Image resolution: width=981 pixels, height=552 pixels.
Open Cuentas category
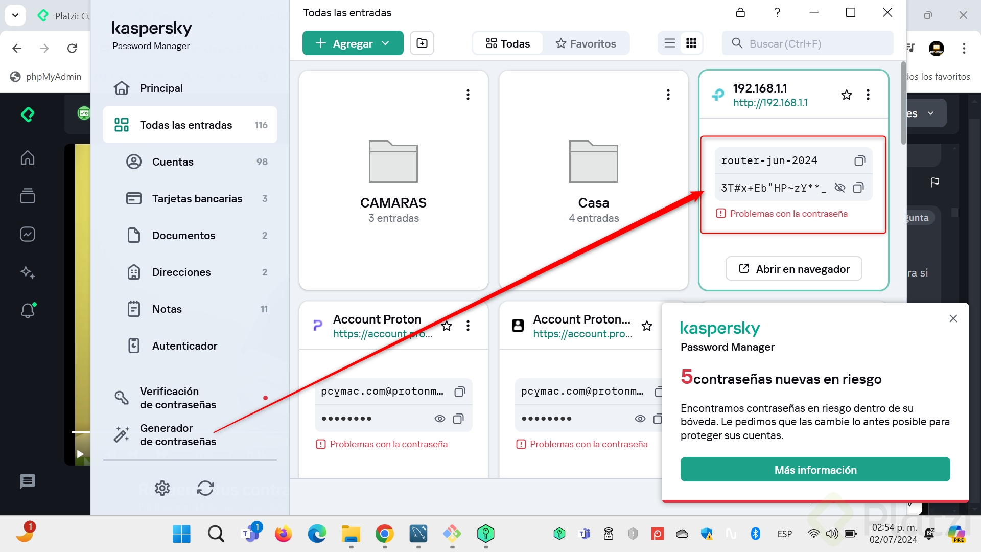coord(190,162)
